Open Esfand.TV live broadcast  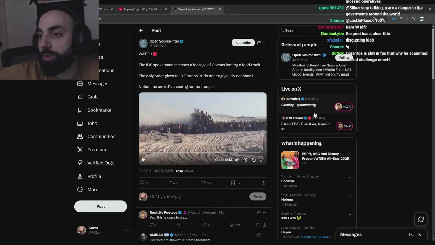[317, 124]
